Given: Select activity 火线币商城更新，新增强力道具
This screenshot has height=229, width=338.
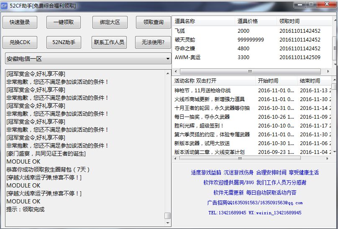Looking at the screenshot, I should tap(252, 99).
